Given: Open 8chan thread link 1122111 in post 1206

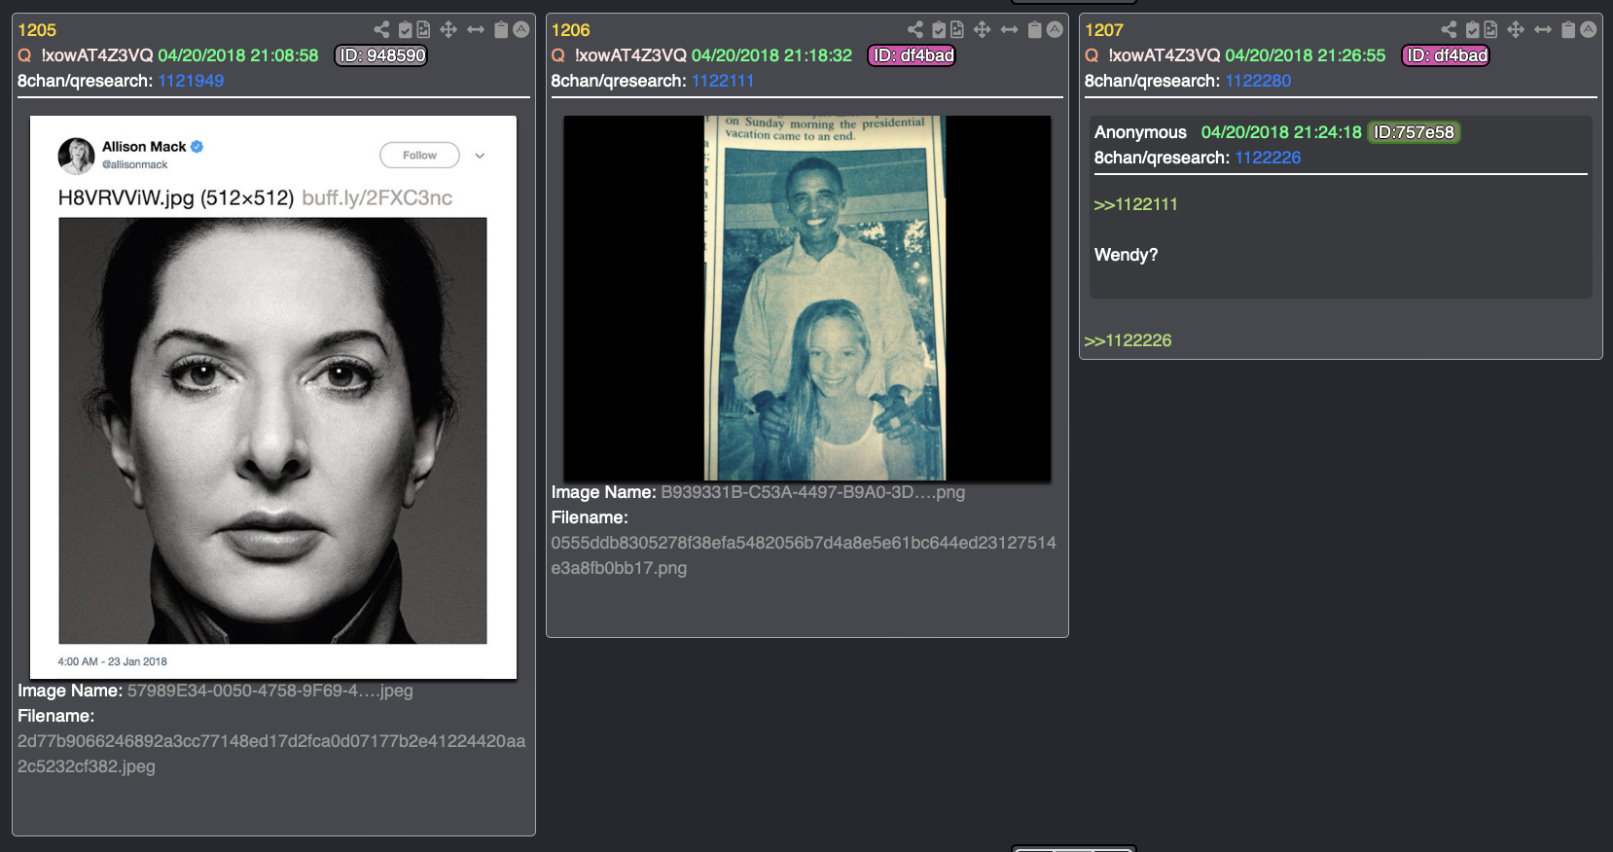Looking at the screenshot, I should pyautogui.click(x=723, y=81).
